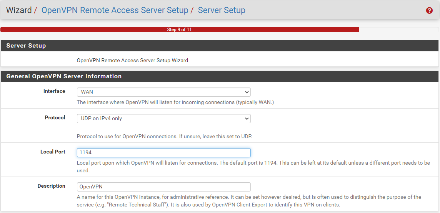This screenshot has width=440, height=213.
Task: Focus the Local Port field containing 1194
Action: coord(163,152)
